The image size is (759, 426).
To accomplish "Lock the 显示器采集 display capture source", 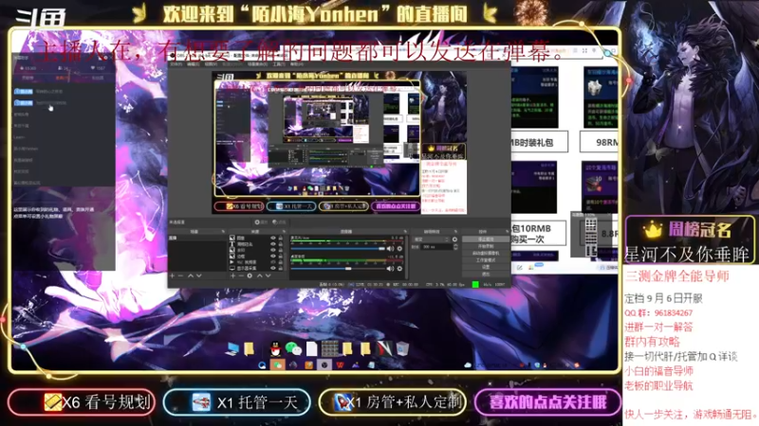I will point(280,269).
